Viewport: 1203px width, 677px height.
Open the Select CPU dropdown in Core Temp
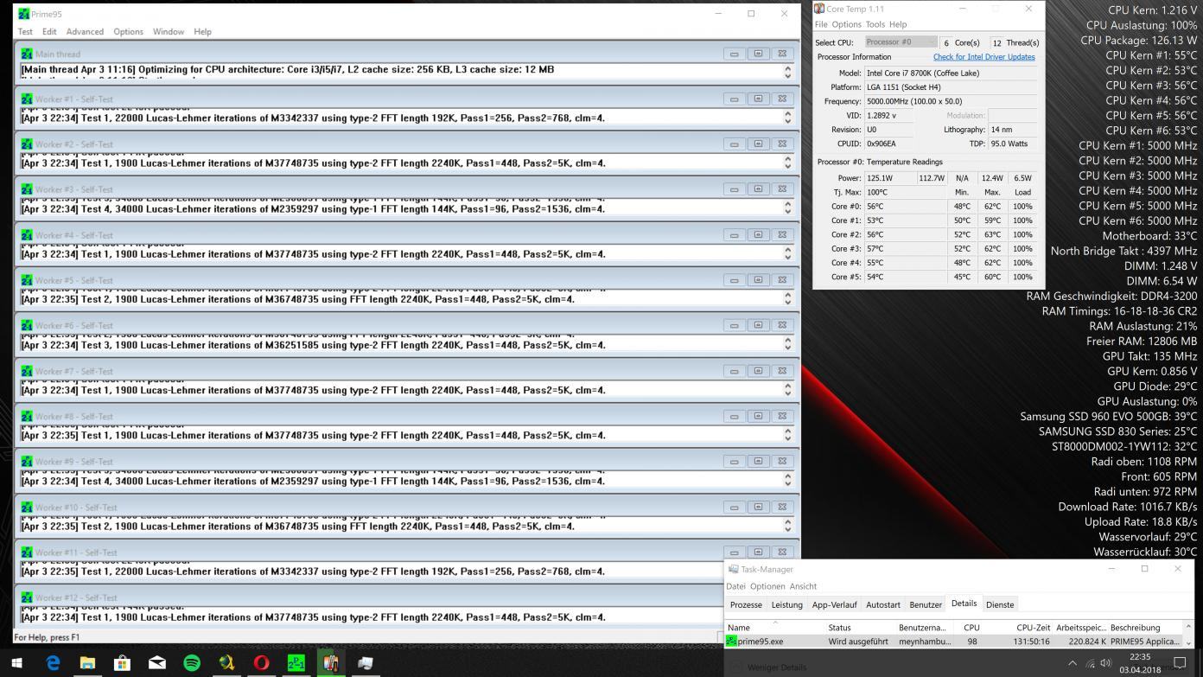pos(901,42)
